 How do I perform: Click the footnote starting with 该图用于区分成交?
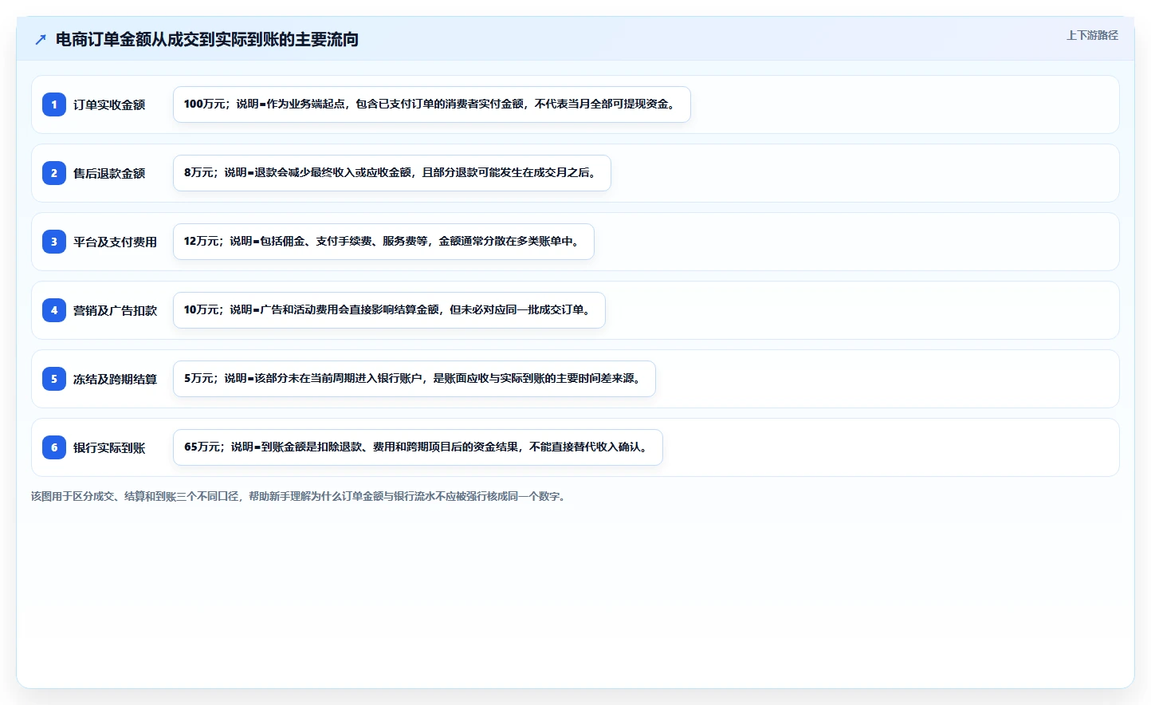click(301, 496)
